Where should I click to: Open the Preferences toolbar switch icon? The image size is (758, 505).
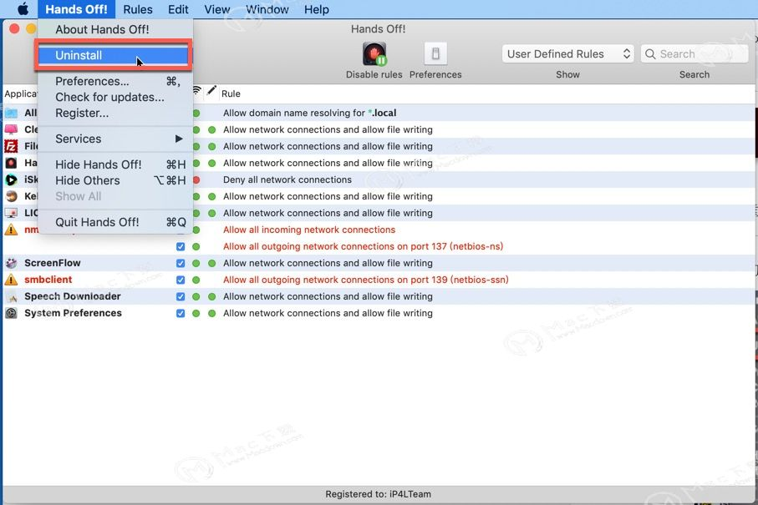pos(435,53)
